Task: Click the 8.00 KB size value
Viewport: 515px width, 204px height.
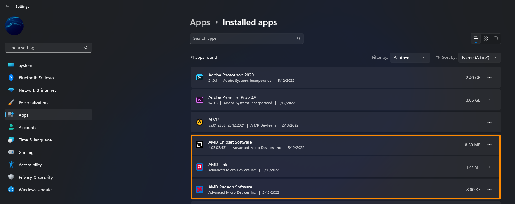Action: pyautogui.click(x=473, y=190)
